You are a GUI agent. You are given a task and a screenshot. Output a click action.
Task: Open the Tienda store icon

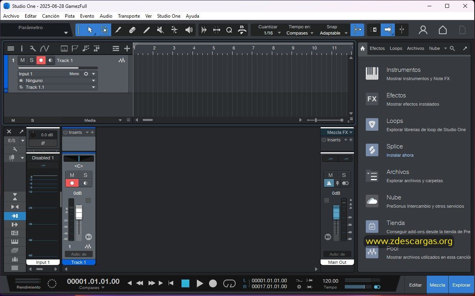pyautogui.click(x=372, y=227)
